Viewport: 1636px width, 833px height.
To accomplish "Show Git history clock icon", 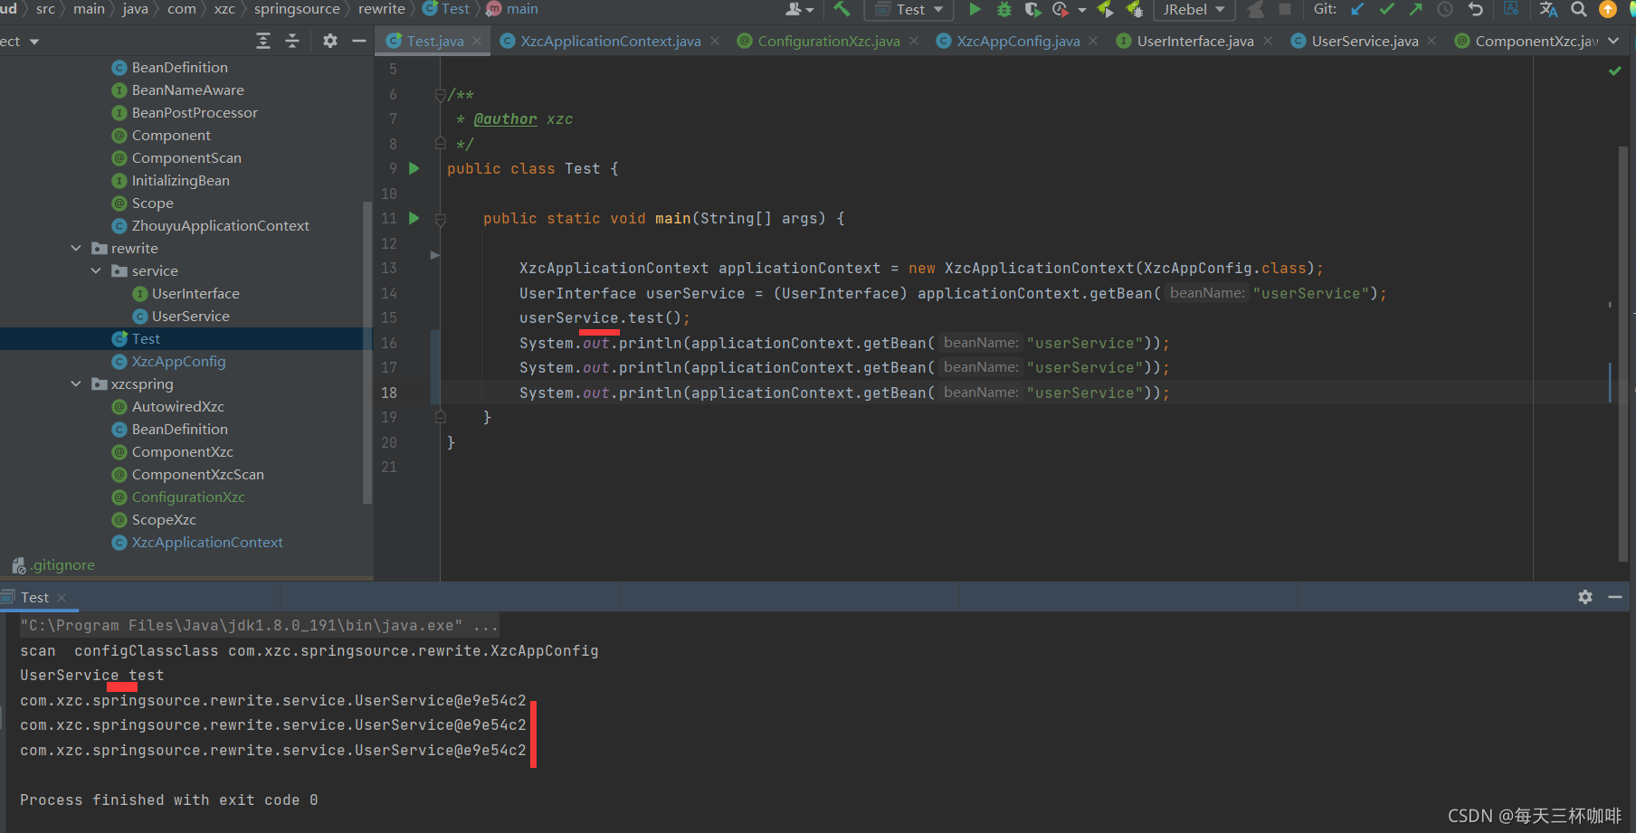I will [1445, 9].
